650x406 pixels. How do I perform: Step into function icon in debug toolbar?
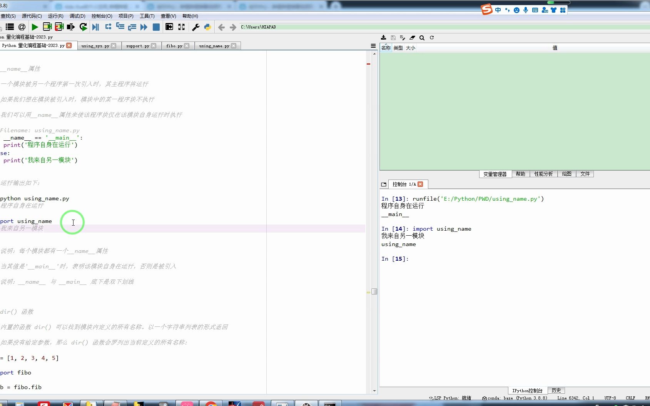tap(120, 27)
